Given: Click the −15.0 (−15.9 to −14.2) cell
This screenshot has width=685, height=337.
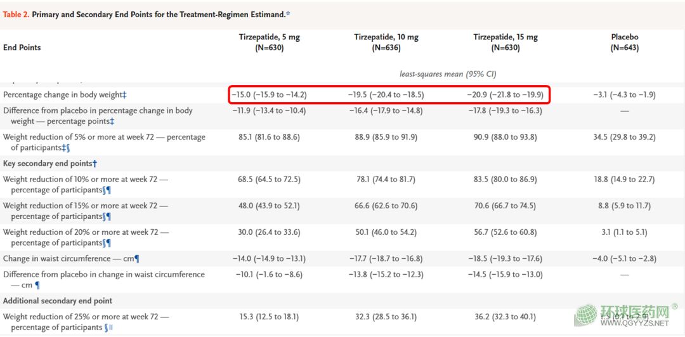Looking at the screenshot, I should 270,95.
